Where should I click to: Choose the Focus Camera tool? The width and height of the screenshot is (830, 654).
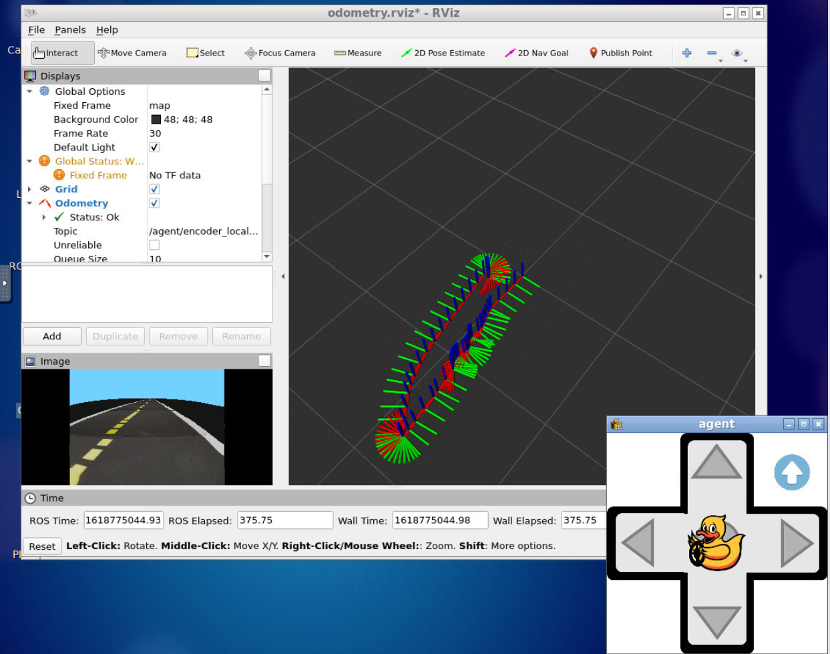(x=280, y=53)
